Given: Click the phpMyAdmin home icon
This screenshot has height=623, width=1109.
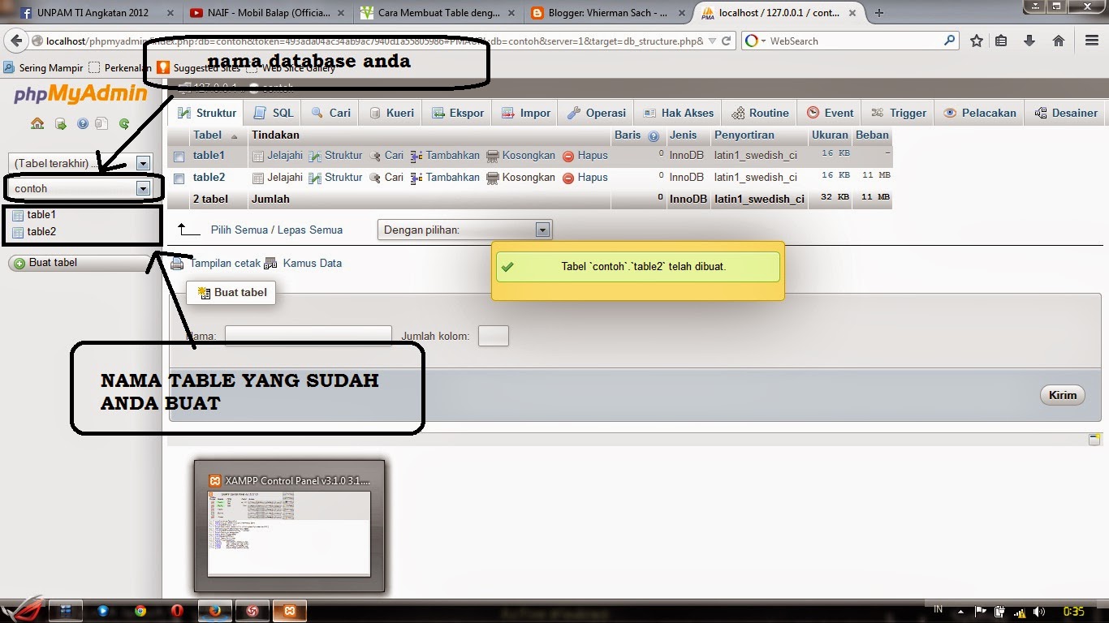Looking at the screenshot, I should click(x=37, y=124).
